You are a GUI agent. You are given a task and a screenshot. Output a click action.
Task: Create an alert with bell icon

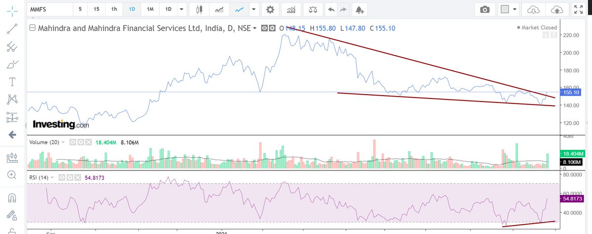pyautogui.click(x=361, y=9)
